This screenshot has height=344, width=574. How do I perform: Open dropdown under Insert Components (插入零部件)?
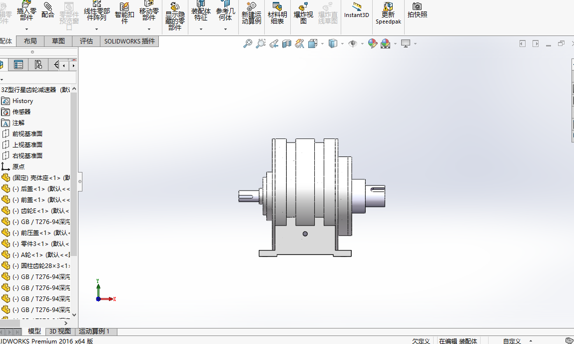26,29
